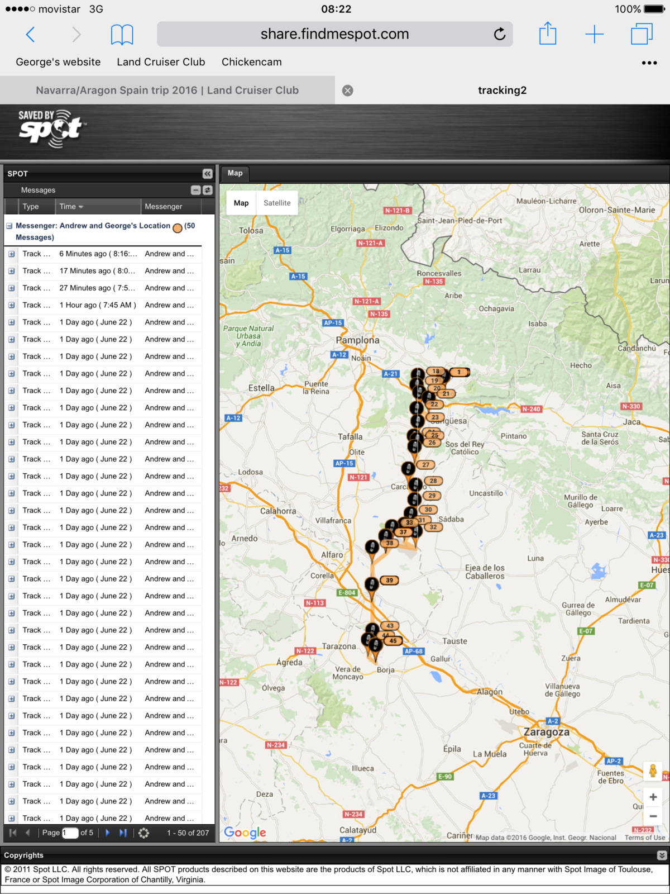Switch map view to Satellite
The height and width of the screenshot is (894, 670).
[x=277, y=203]
